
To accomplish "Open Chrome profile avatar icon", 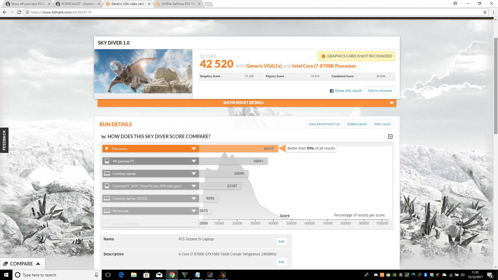I will 455,3.
